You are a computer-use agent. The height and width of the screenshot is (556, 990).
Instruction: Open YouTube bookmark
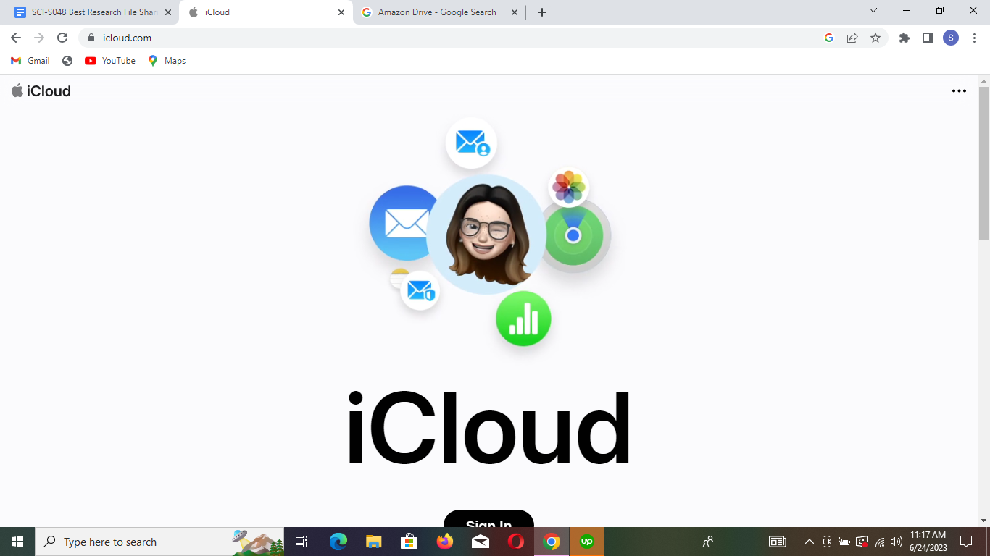click(110, 61)
